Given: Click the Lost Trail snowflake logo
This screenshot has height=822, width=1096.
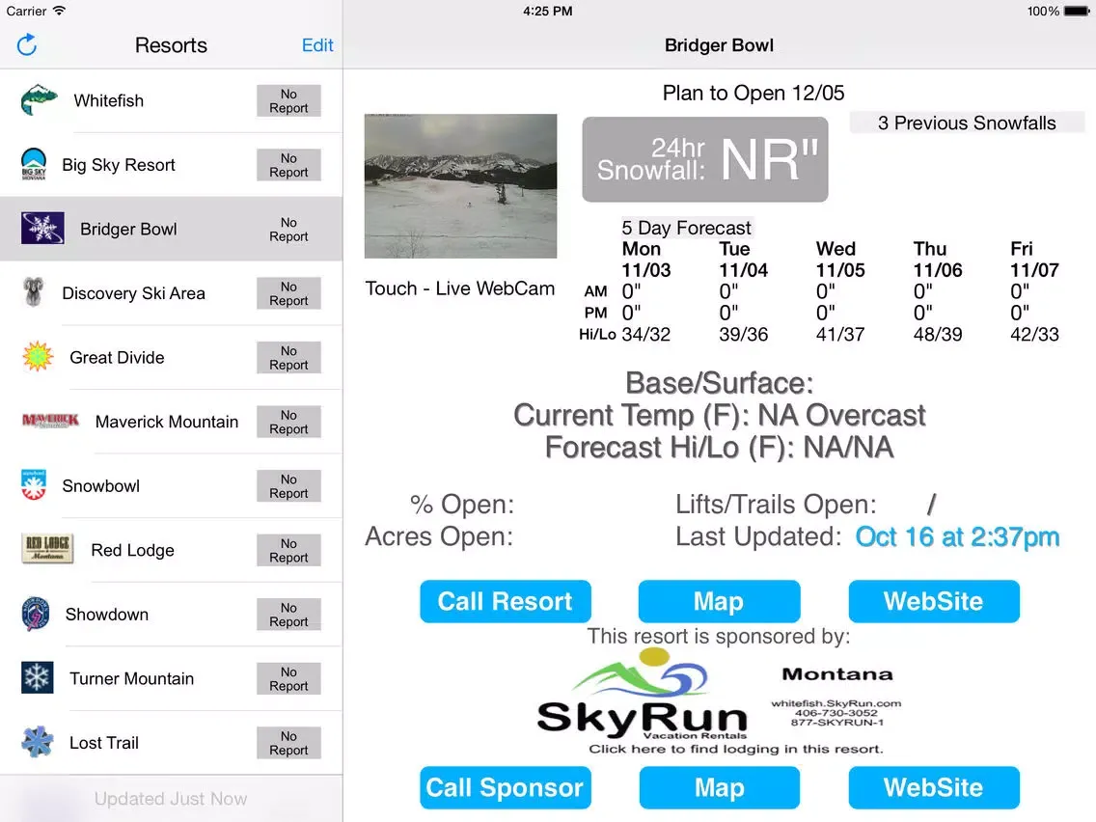Looking at the screenshot, I should click(x=37, y=742).
